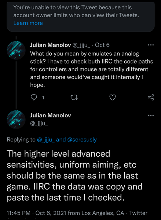Screen dimensions: 161x220
Task: Open Julian Manolov's avatar on first reply
Action: pyautogui.click(x=16, y=50)
